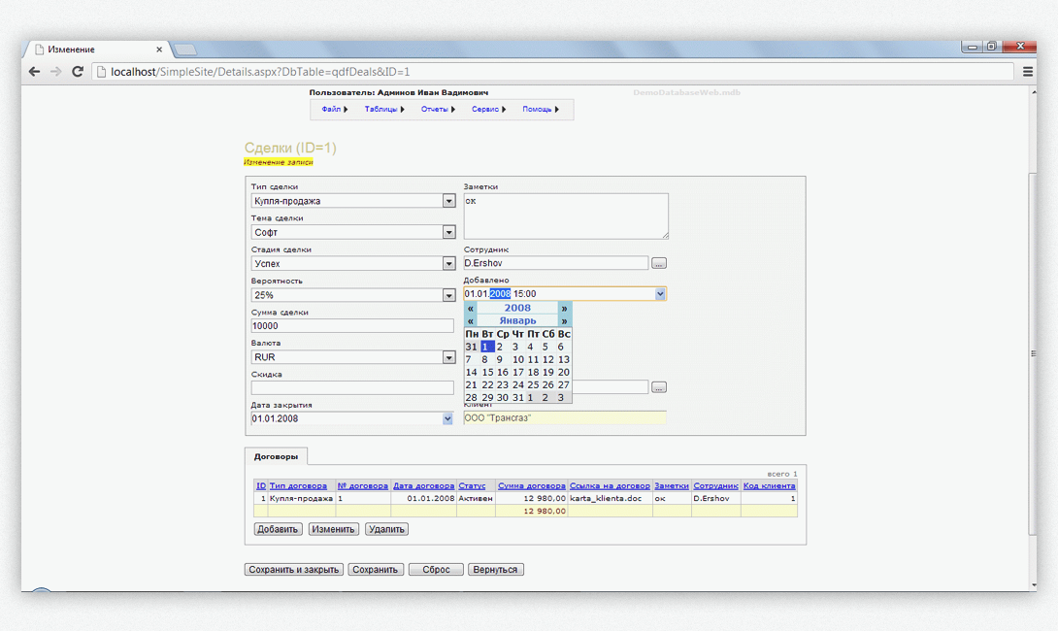This screenshot has width=1058, height=631.
Task: Go back using browser back arrow
Action: tap(34, 72)
